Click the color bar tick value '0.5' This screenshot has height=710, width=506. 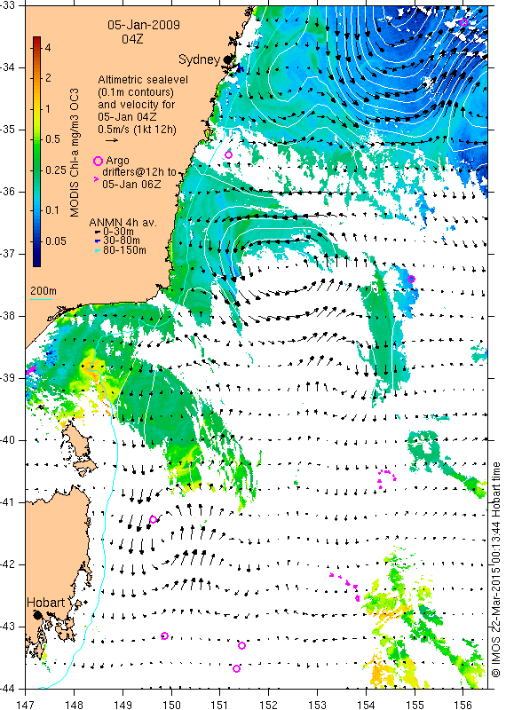53,139
